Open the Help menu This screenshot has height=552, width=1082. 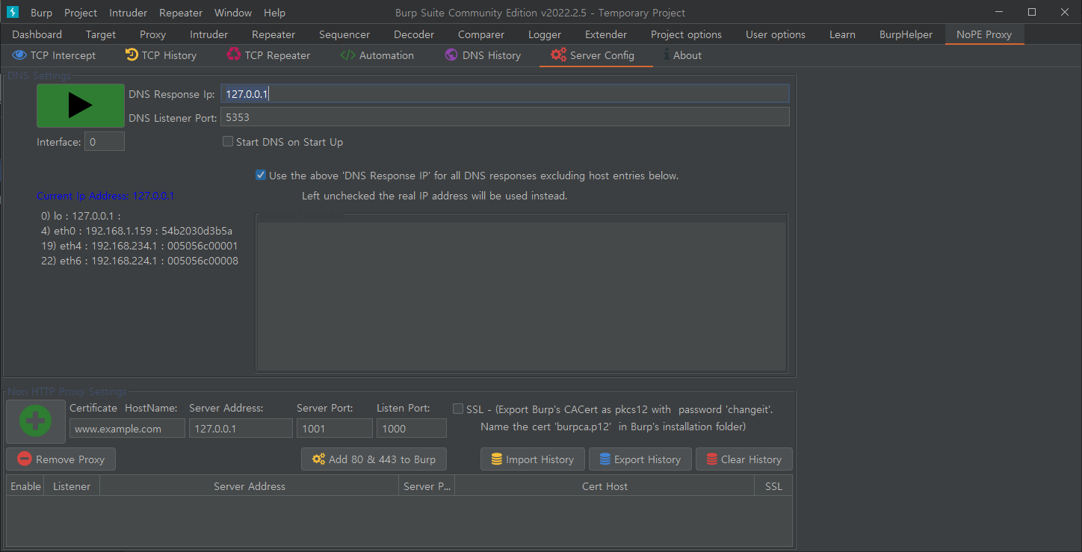tap(274, 13)
